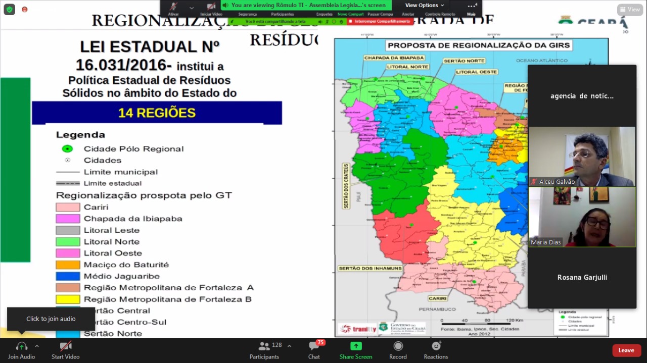Click the green encryption shield icon

click(x=10, y=10)
